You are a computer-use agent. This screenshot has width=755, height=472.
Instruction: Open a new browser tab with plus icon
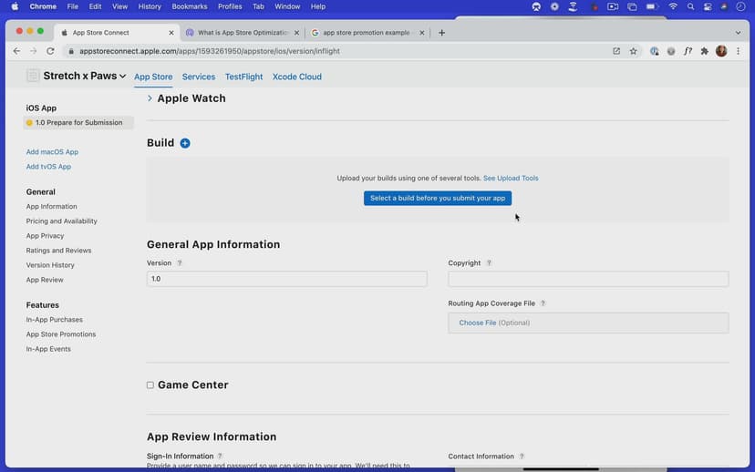click(442, 33)
